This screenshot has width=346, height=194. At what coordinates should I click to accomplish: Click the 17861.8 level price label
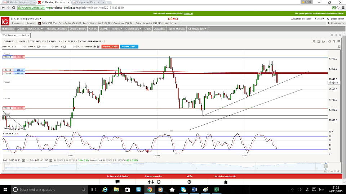(8, 57)
